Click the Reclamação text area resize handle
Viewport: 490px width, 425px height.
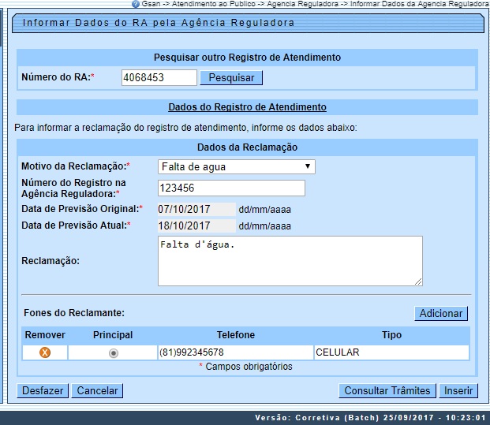coord(418,281)
